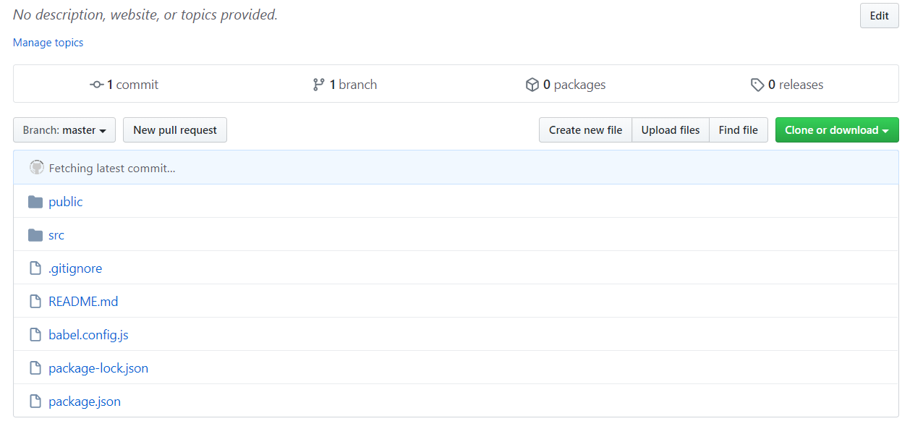Click the public folder icon
This screenshot has height=429, width=923.
pos(35,202)
